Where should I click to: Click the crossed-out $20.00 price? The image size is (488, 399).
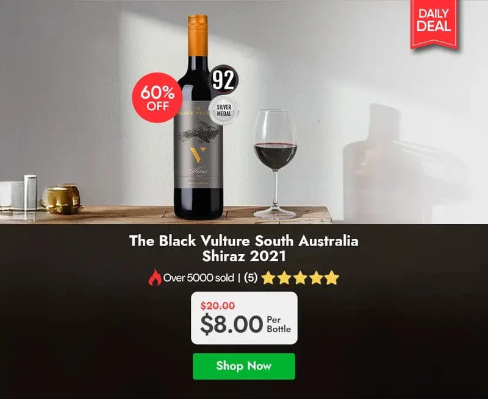(x=218, y=306)
